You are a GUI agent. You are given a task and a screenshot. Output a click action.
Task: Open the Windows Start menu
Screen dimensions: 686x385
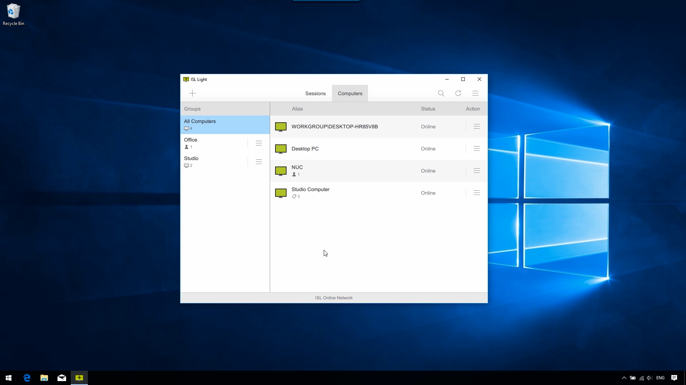(x=9, y=378)
